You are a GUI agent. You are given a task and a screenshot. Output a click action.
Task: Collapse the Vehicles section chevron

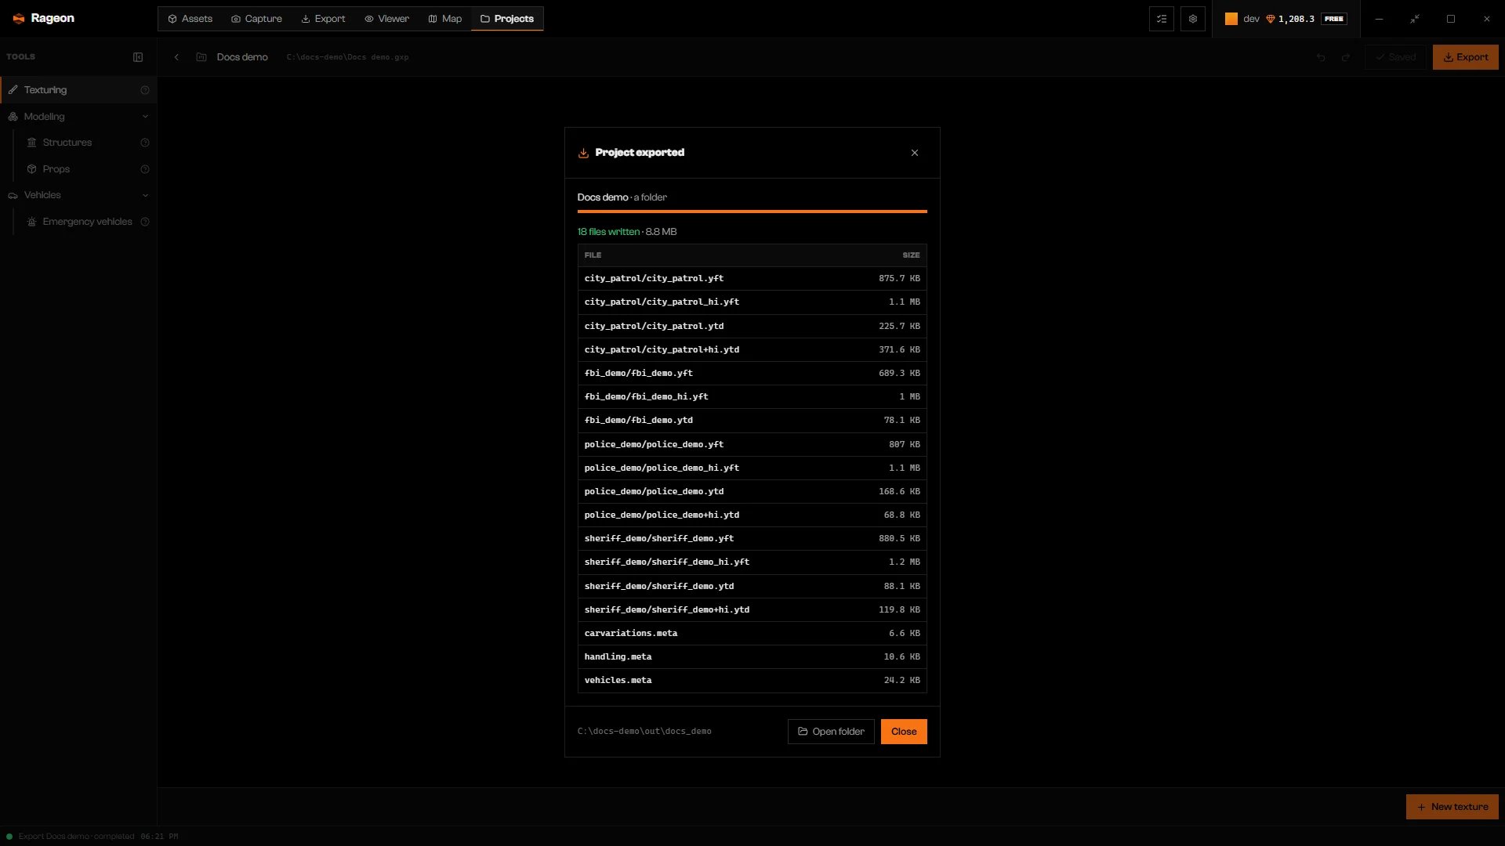(x=145, y=195)
